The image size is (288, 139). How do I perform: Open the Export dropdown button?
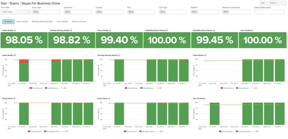point(274,3)
